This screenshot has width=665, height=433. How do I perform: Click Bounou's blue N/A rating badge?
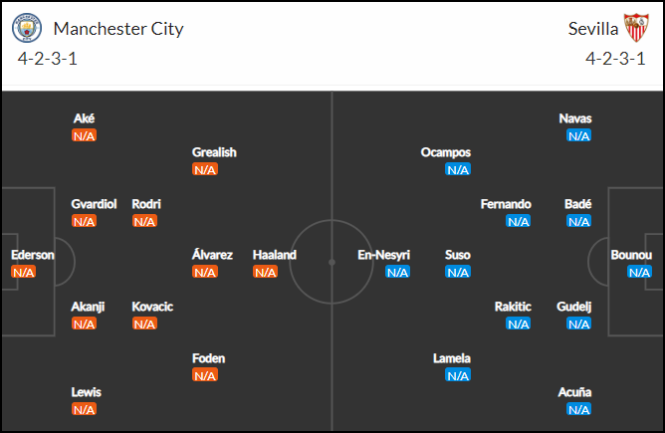coord(639,272)
